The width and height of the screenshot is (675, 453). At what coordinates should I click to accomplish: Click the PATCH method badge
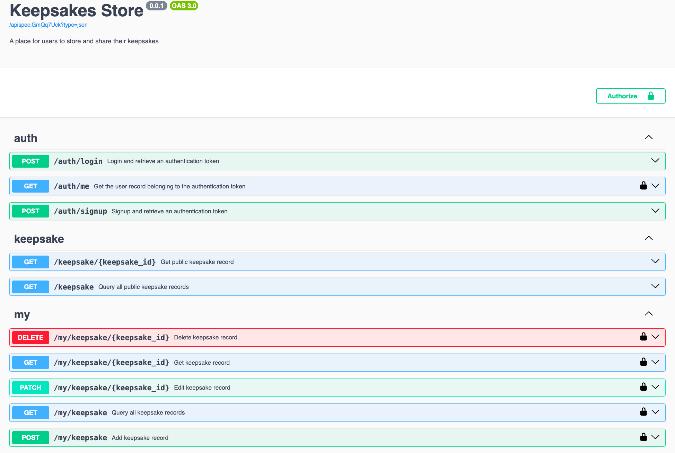pos(30,388)
